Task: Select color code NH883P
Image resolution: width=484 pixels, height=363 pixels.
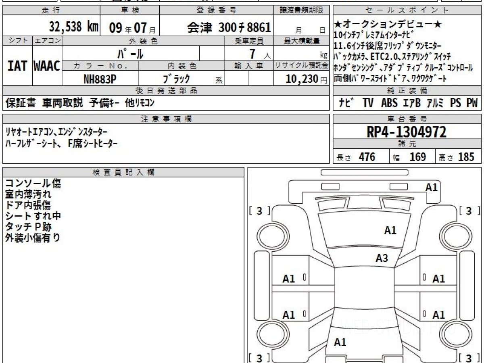Action: coord(100,79)
